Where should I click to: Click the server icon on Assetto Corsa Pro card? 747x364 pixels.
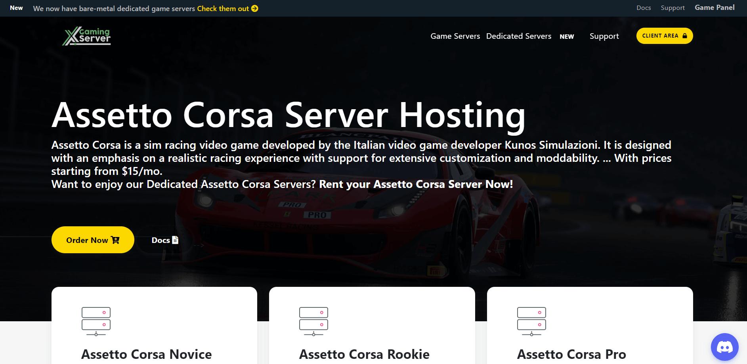[531, 322]
